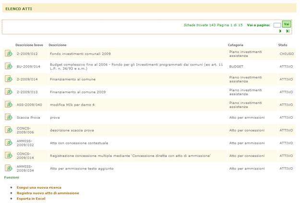Click the Categoria column header

(x=236, y=45)
